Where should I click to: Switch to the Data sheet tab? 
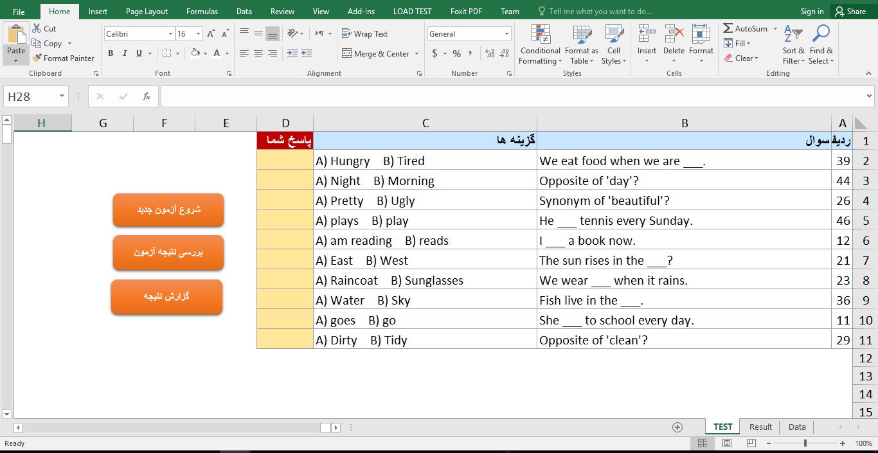point(797,427)
